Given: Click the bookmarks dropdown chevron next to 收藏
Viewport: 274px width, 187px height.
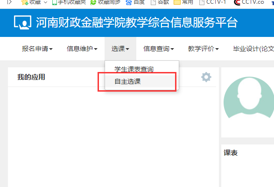Looking at the screenshot, I should 45,2.
